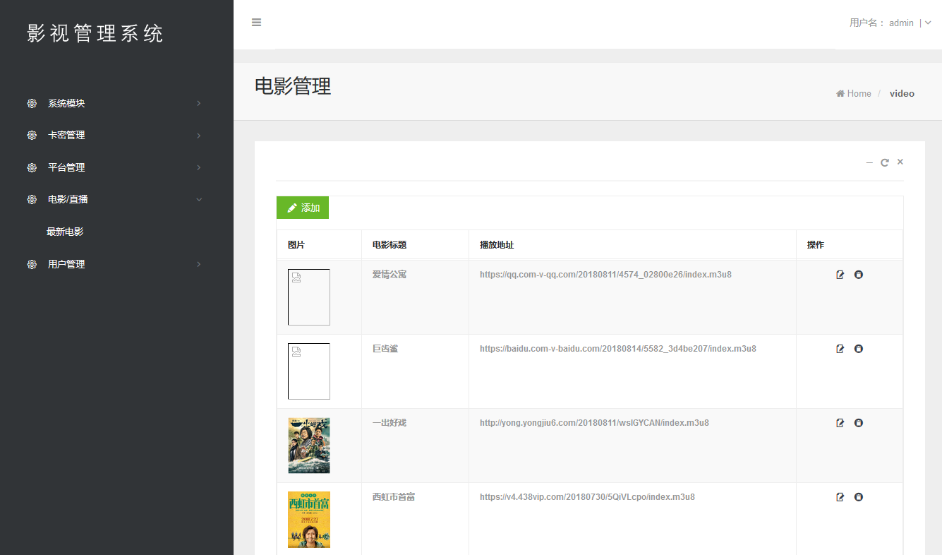Click edit icon for 爱情公寓 row
This screenshot has width=942, height=555.
840,275
